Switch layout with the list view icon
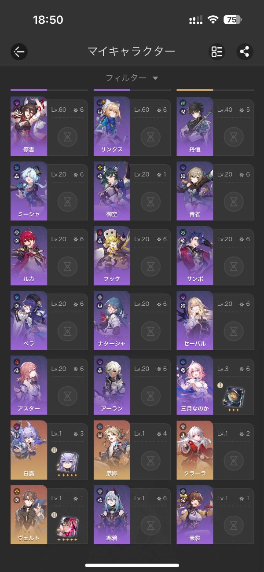264x572 pixels. click(217, 51)
